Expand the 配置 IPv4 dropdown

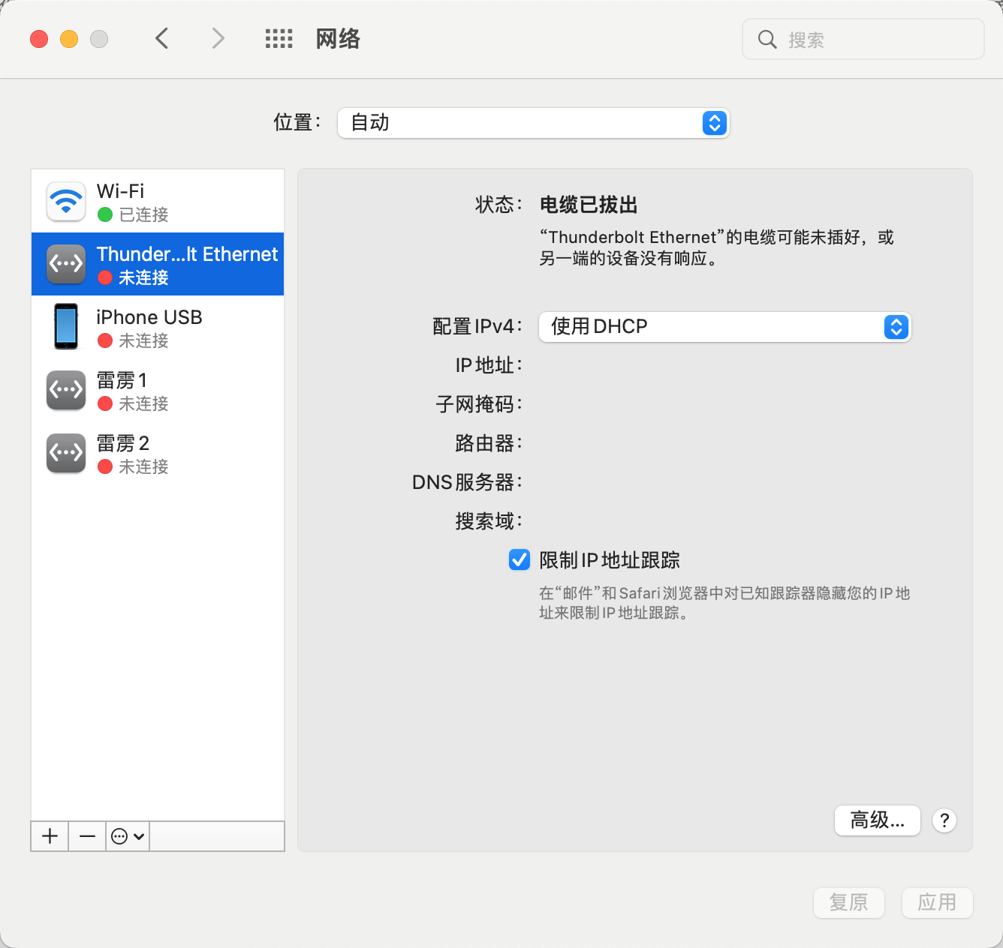(x=724, y=327)
